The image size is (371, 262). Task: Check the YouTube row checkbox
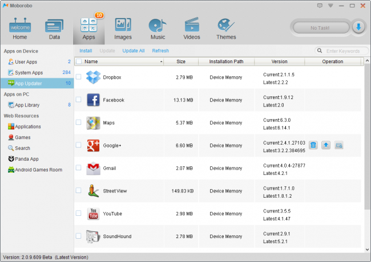click(x=79, y=213)
